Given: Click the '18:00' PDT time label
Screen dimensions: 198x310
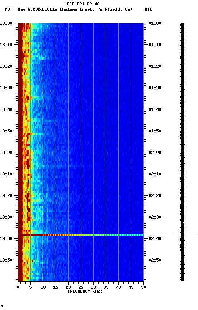Looking at the screenshot, I should click(x=6, y=23).
